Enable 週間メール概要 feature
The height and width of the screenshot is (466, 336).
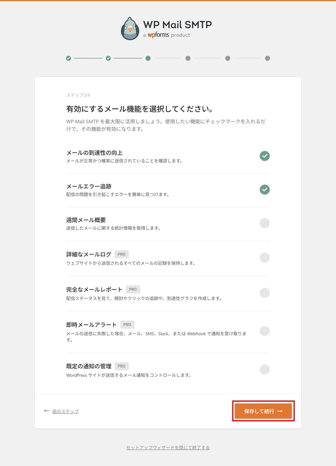click(x=265, y=223)
